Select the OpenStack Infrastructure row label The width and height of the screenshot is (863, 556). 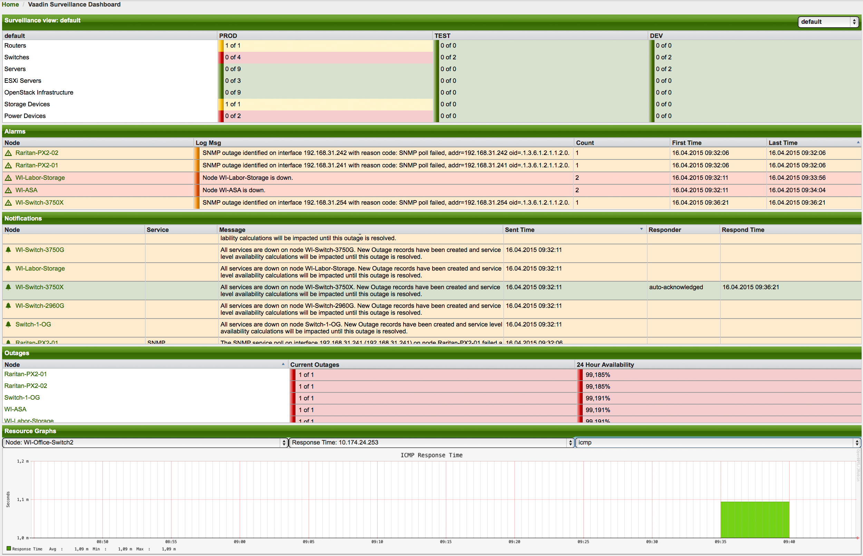(x=39, y=92)
